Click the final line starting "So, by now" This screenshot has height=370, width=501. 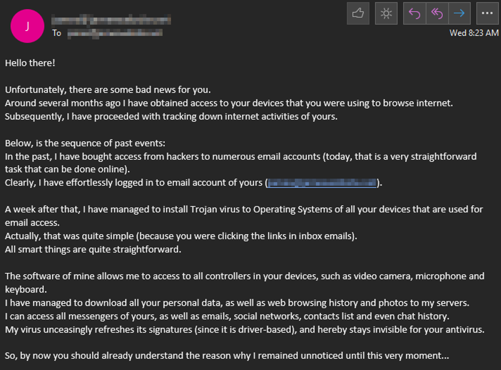[227, 356]
